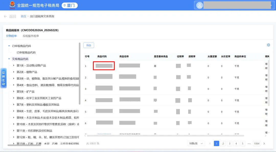Expand 第4类 食品;饮料 category
The height and width of the screenshot is (152, 276).
pos(14,85)
